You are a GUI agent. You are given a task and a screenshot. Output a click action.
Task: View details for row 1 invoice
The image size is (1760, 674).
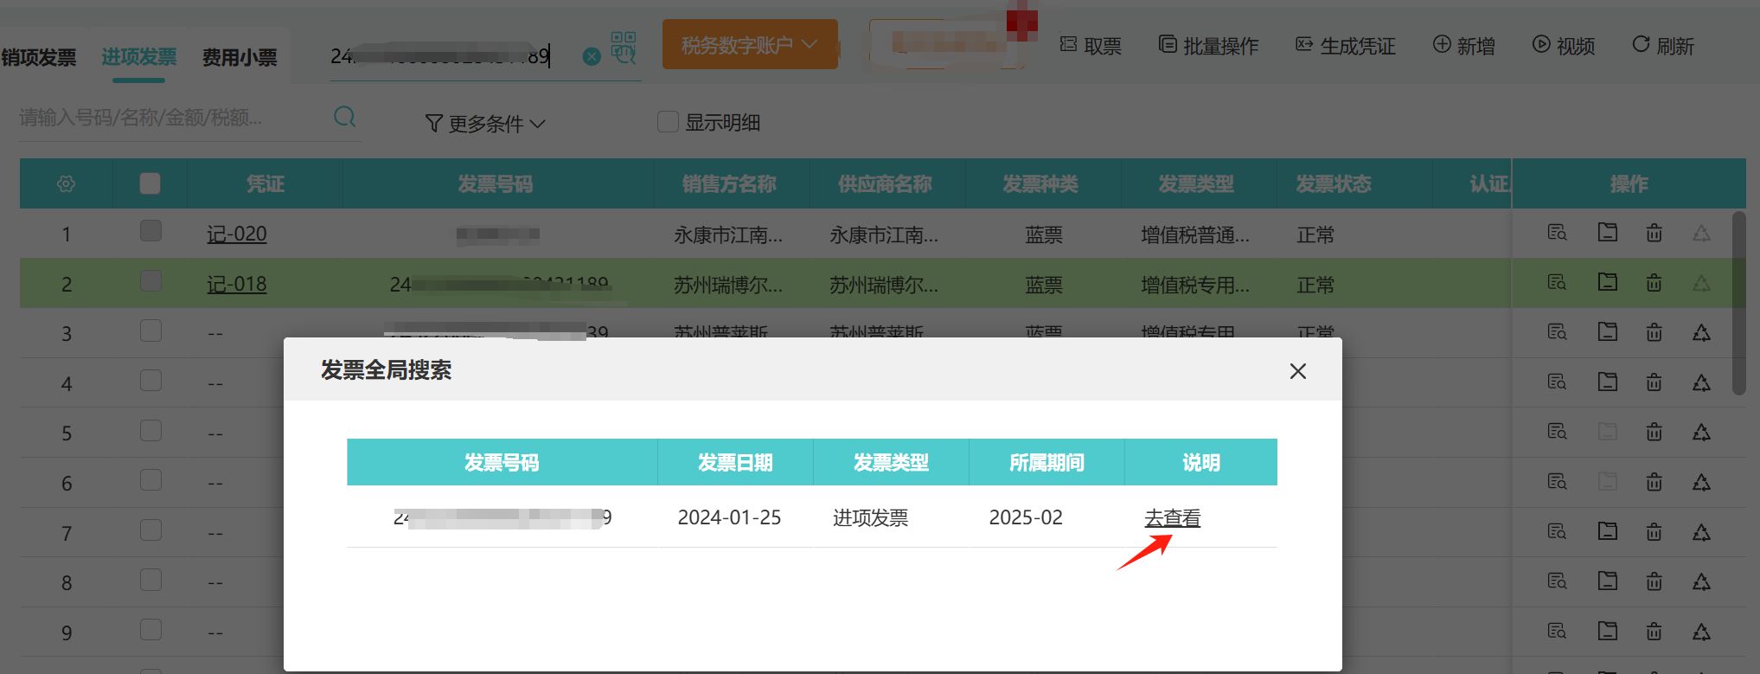[x=1557, y=233]
